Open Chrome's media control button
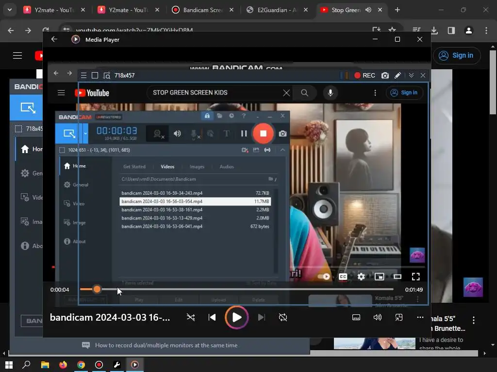497x372 pixels. point(416,30)
